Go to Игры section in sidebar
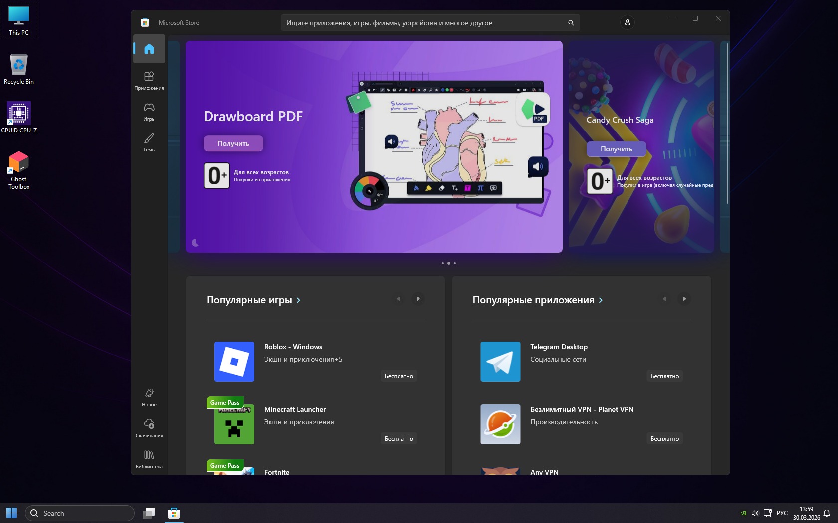This screenshot has width=838, height=523. 149,111
